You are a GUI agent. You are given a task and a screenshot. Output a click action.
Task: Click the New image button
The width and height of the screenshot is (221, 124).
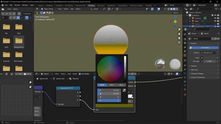coord(19,74)
